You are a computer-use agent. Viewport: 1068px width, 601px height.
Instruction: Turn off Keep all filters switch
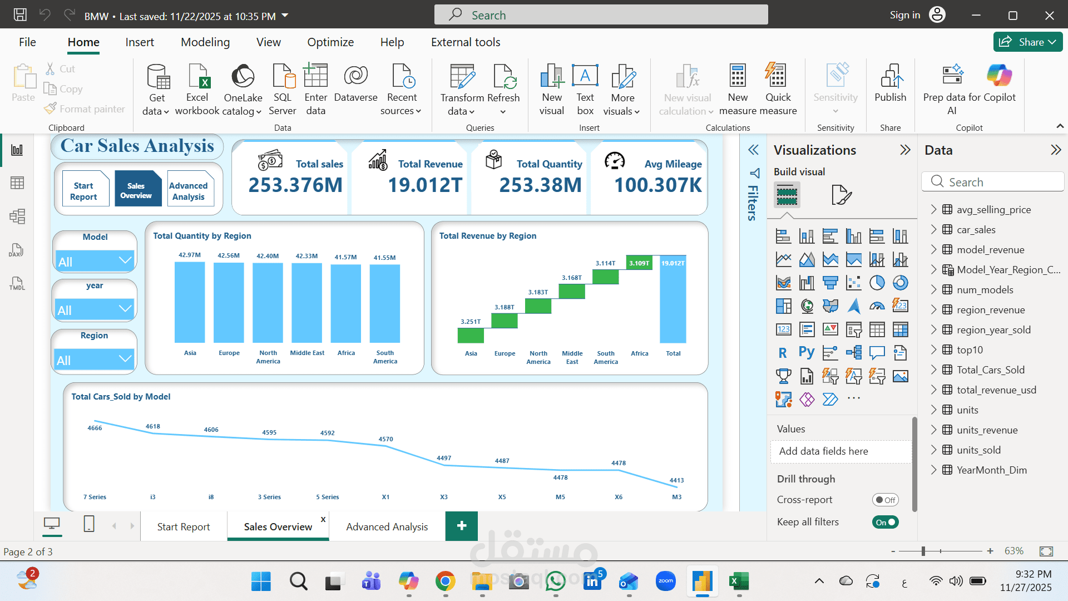coord(885,522)
